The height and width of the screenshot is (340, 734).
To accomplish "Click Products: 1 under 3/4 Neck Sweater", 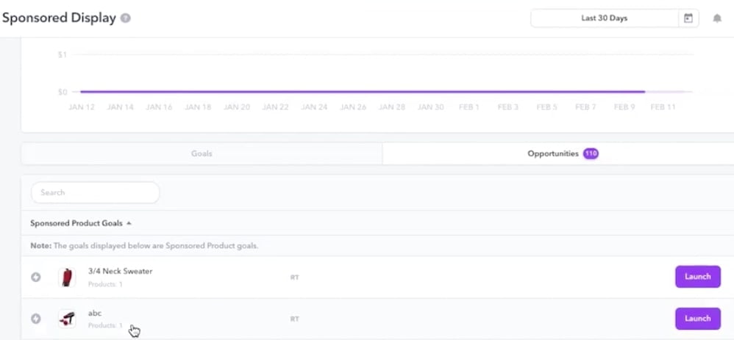I will [105, 284].
